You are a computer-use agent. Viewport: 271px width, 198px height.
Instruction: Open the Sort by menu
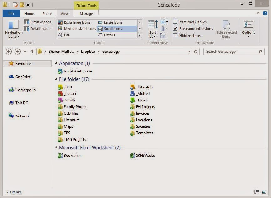pyautogui.click(x=153, y=29)
